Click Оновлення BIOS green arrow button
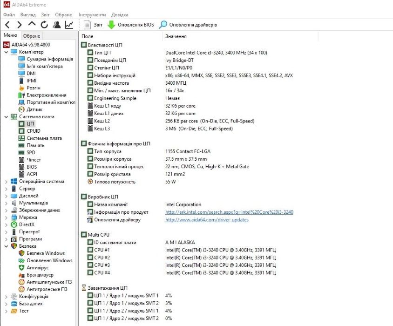 pos(130,25)
